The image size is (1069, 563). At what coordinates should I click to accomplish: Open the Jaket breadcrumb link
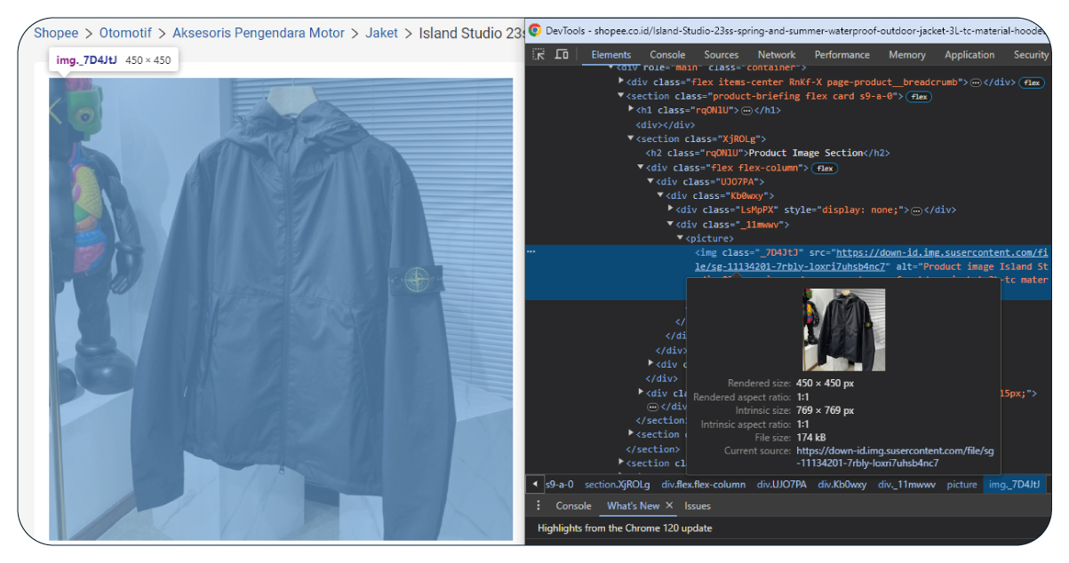point(382,33)
